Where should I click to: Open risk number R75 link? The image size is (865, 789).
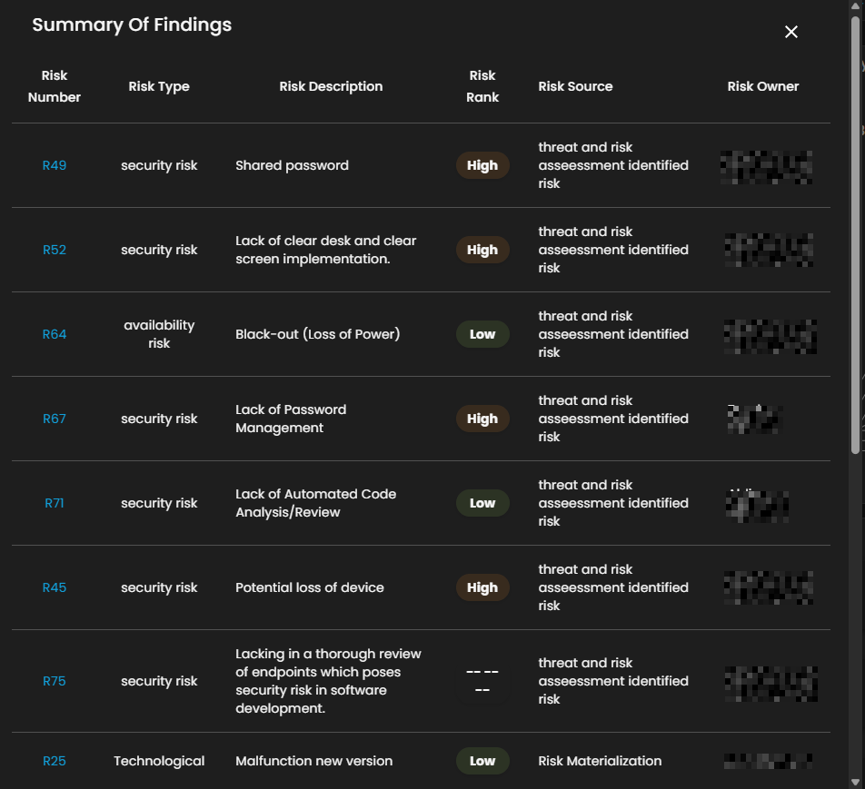point(55,681)
